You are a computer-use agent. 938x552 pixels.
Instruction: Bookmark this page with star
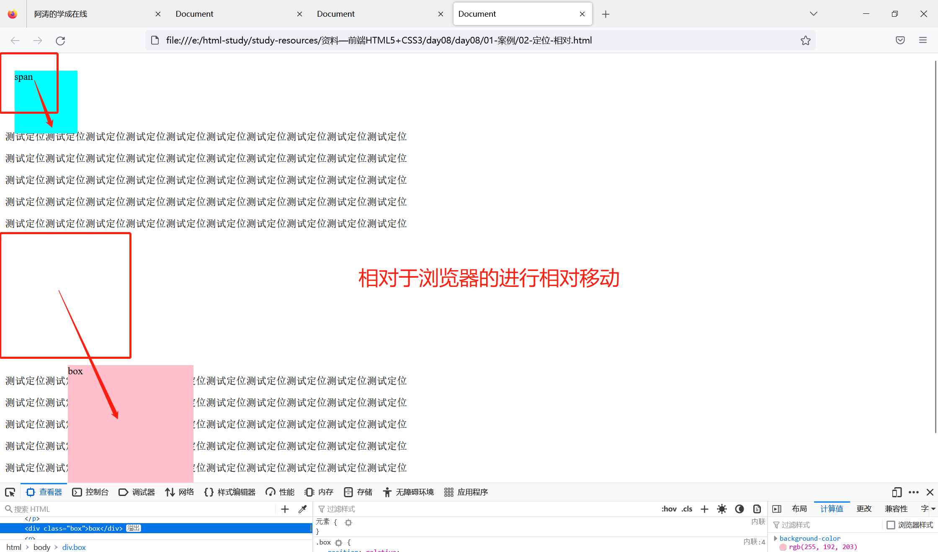pyautogui.click(x=805, y=41)
